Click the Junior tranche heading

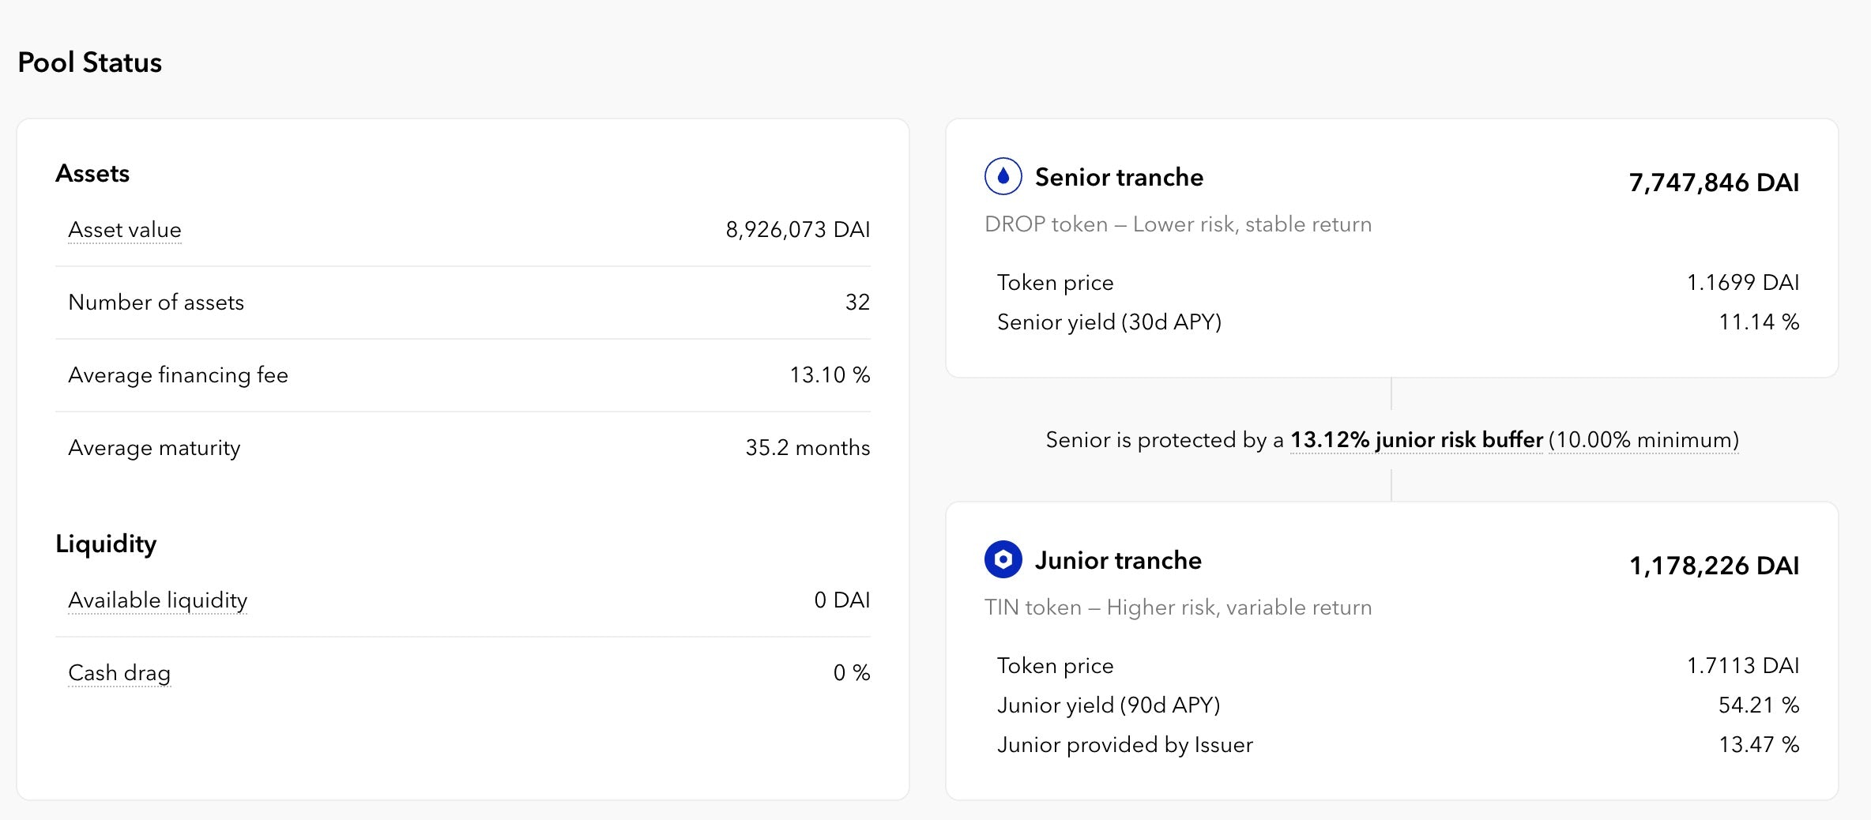1118,560
